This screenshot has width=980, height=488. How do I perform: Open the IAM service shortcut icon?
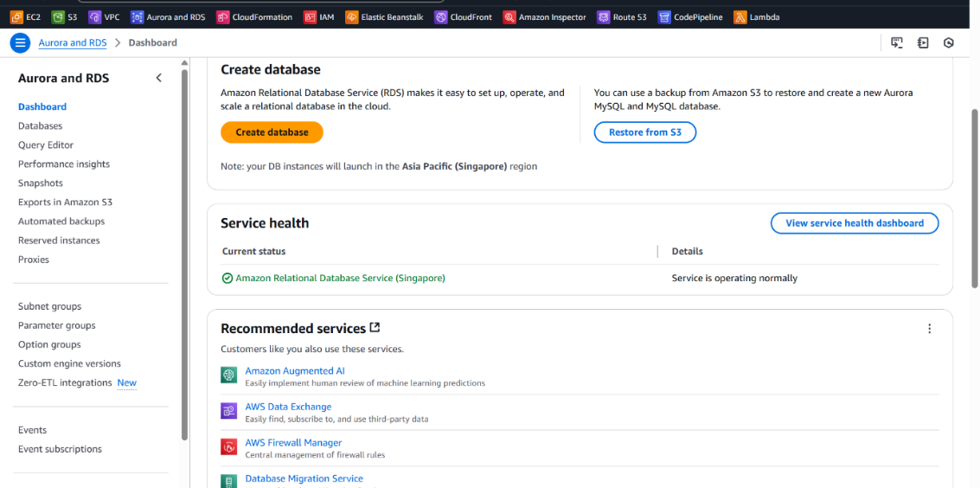(310, 17)
